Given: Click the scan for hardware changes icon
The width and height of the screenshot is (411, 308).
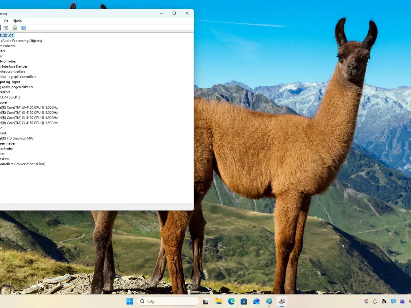Looking at the screenshot, I should (24, 28).
